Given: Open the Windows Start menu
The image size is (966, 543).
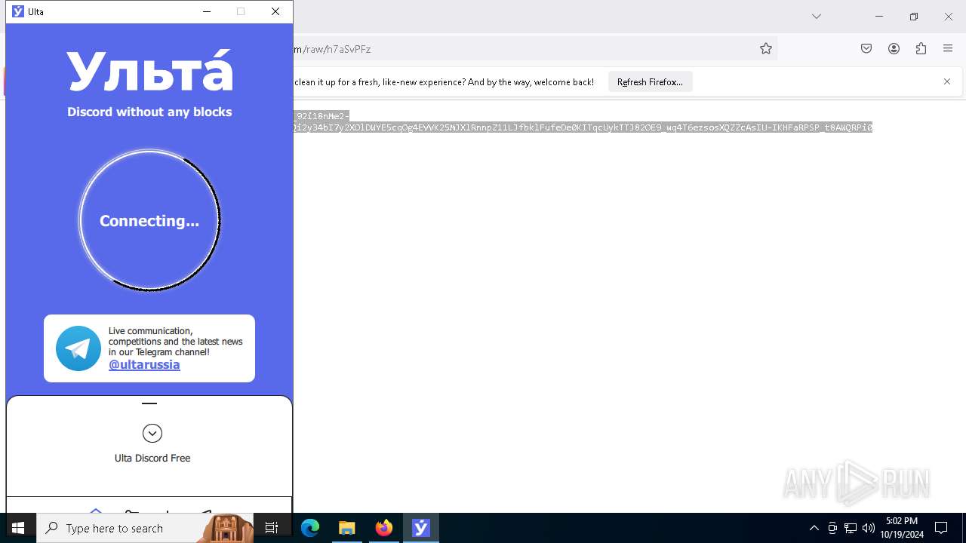Looking at the screenshot, I should (x=18, y=528).
